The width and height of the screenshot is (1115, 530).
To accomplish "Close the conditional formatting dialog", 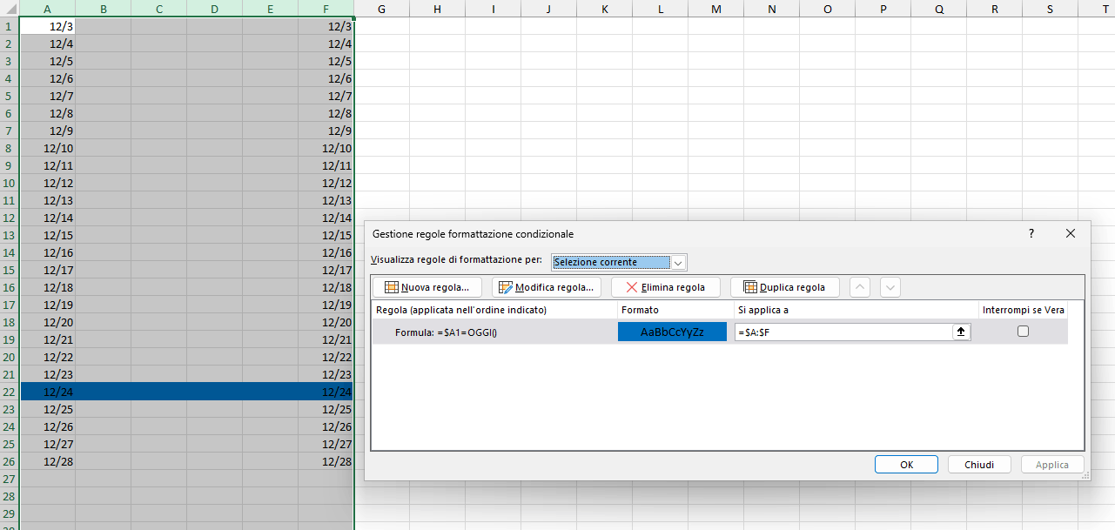I will click(1071, 233).
